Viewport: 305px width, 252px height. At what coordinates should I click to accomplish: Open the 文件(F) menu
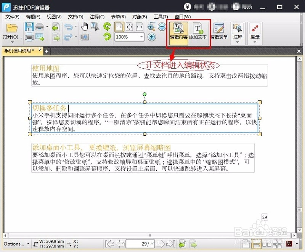click(x=12, y=17)
